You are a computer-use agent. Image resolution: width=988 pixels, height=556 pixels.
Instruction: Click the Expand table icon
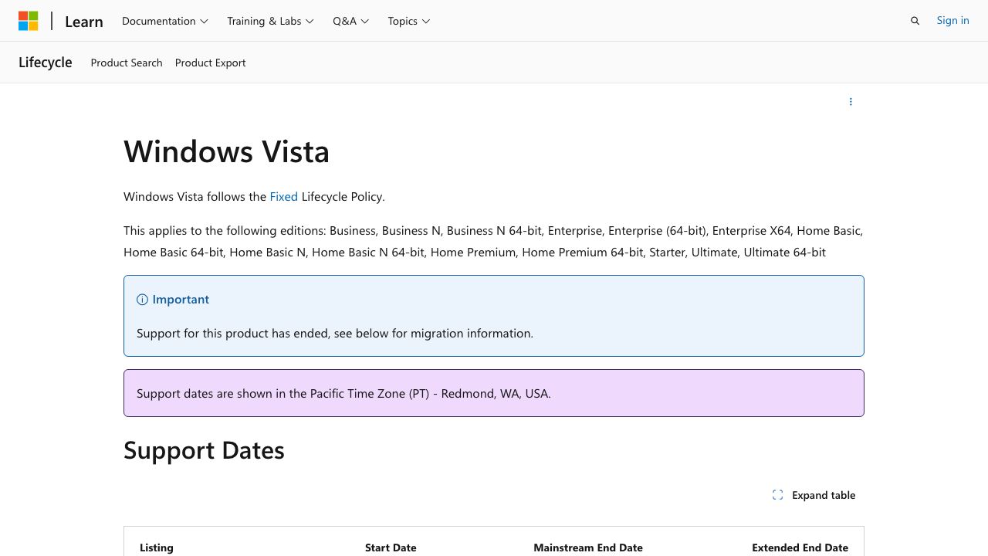click(x=777, y=495)
